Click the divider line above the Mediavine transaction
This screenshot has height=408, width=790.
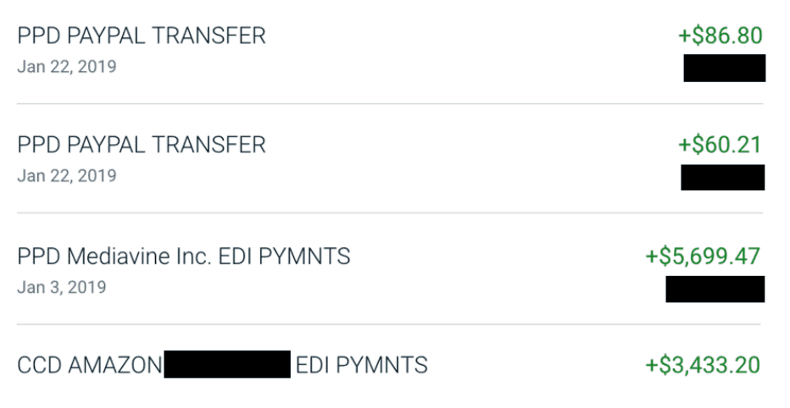(x=390, y=212)
